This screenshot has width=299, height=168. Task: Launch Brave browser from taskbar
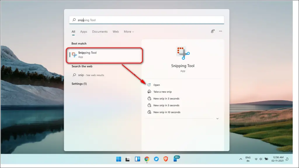pyautogui.click(x=166, y=159)
